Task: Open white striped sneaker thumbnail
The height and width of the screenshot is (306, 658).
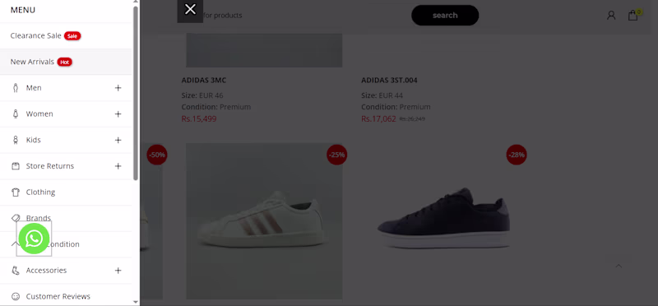Action: pyautogui.click(x=264, y=221)
